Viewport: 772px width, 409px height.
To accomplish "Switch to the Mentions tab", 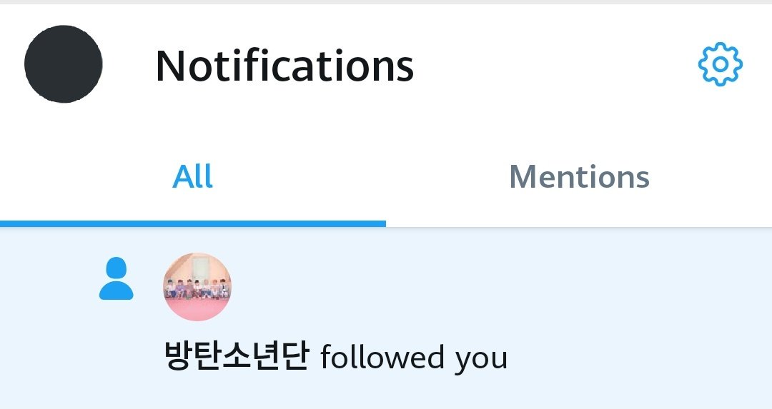I will point(579,177).
